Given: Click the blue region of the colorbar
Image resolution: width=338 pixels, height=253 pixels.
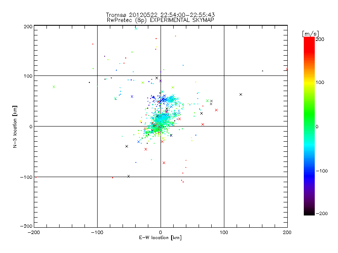Looking at the screenshot, I should 309,173.
